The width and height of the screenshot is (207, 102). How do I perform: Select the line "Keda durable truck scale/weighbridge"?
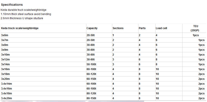(24, 10)
